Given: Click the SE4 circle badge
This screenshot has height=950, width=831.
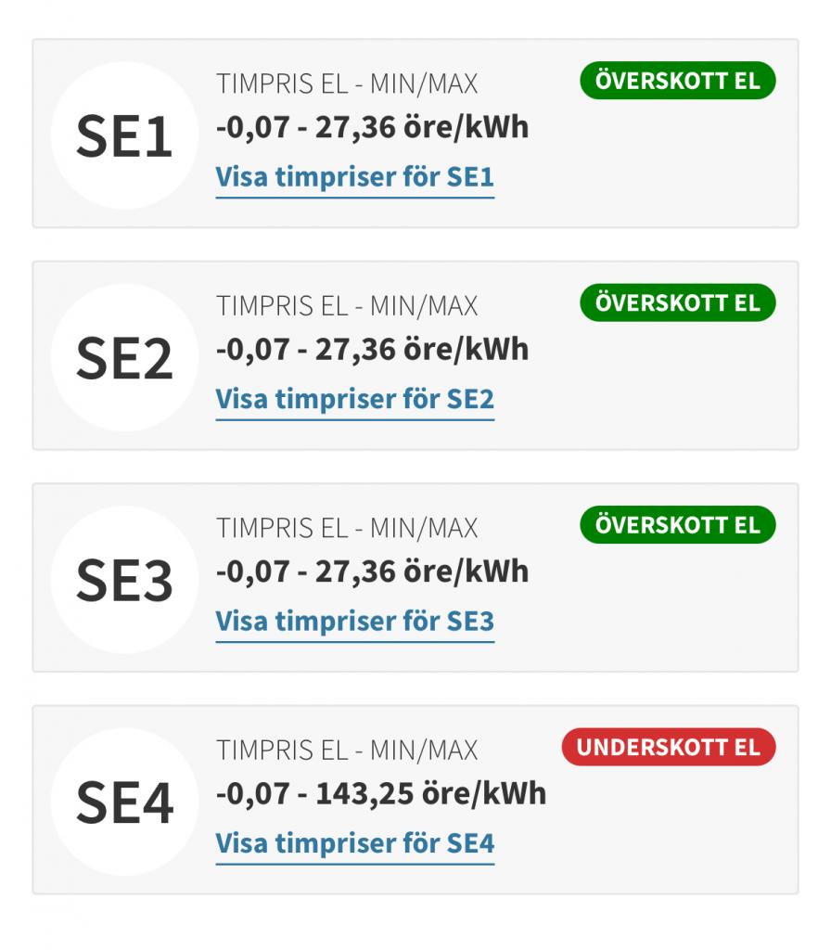Looking at the screenshot, I should [124, 802].
